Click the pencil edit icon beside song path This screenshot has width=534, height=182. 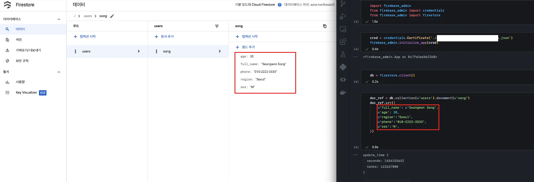(x=112, y=16)
